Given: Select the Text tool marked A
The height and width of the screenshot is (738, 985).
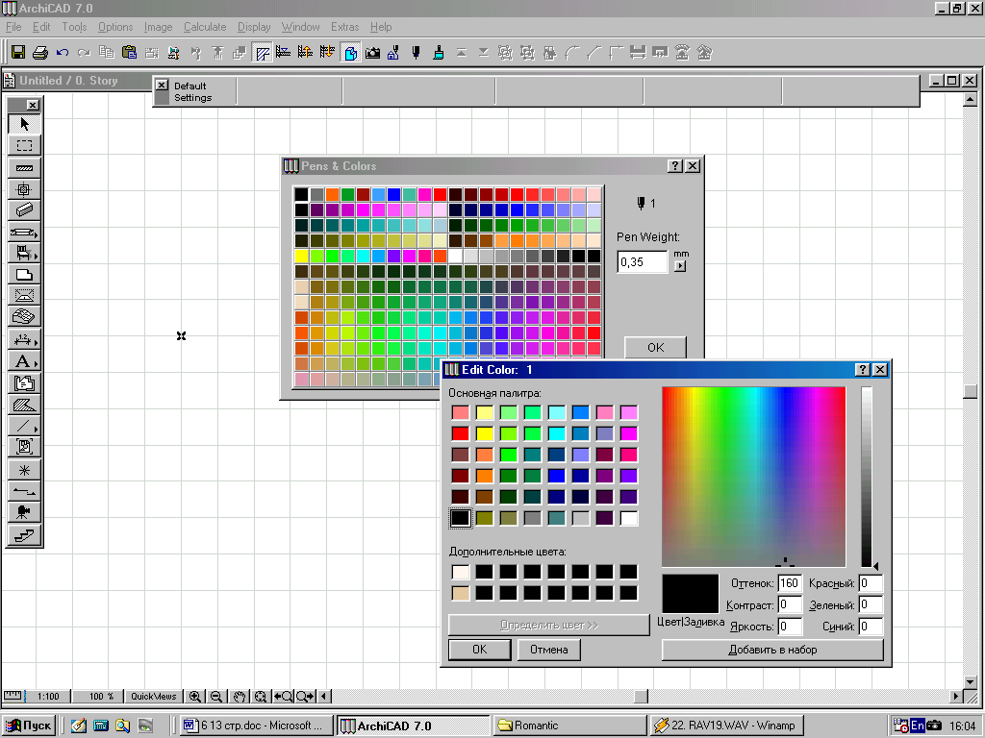Looking at the screenshot, I should coord(24,361).
